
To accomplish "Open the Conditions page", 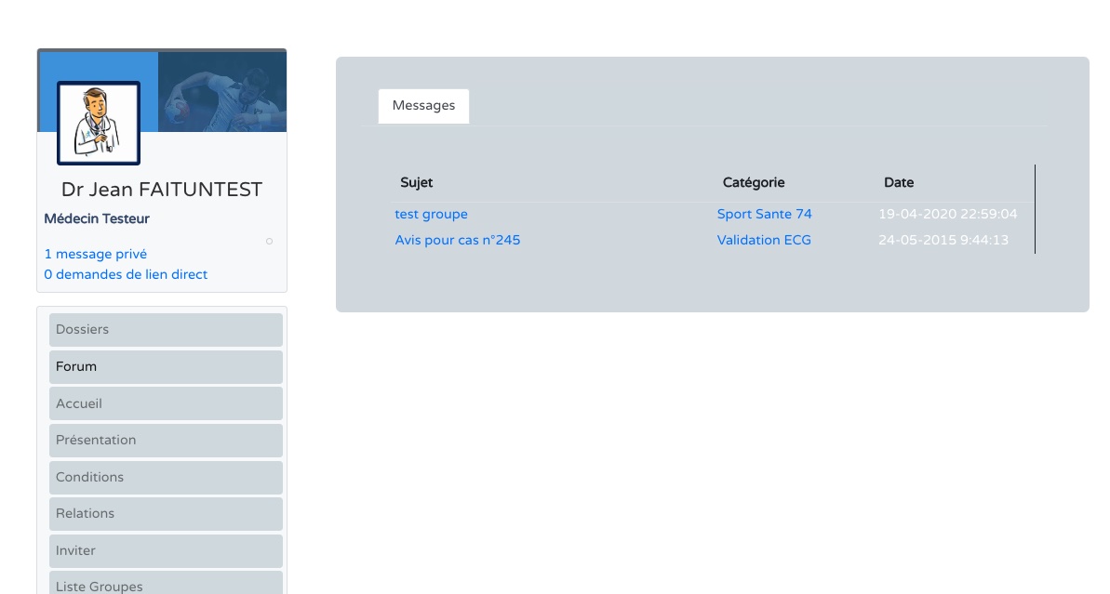I will point(166,477).
